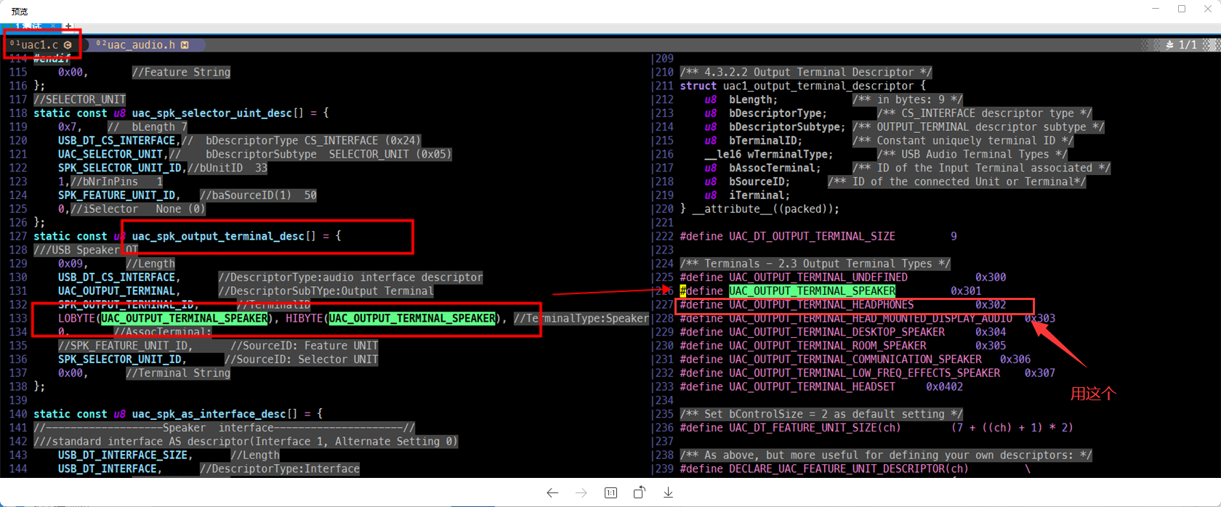Screen dimensions: 1221x507
Task: Go to the next image with the right arrow
Action: click(x=581, y=493)
